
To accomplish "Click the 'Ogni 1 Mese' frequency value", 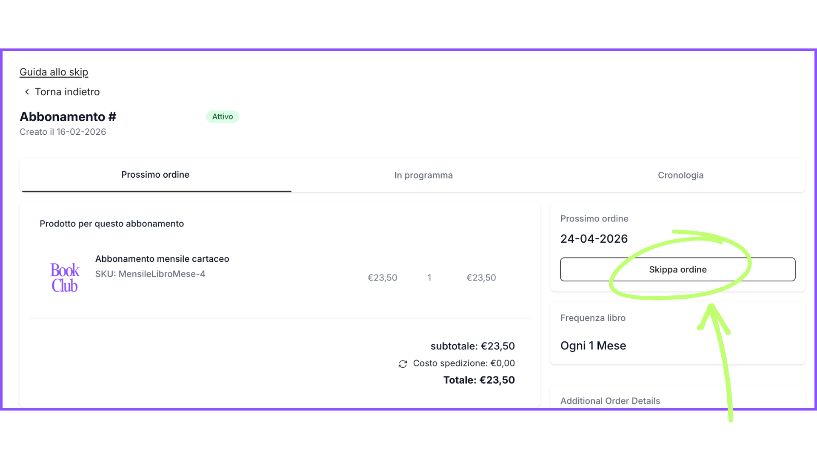I will point(593,346).
